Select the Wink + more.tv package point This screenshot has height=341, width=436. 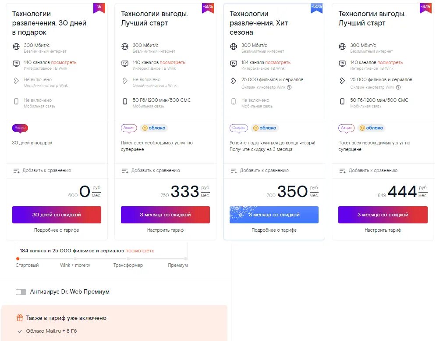click(75, 259)
